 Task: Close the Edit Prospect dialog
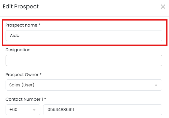[x=163, y=7]
